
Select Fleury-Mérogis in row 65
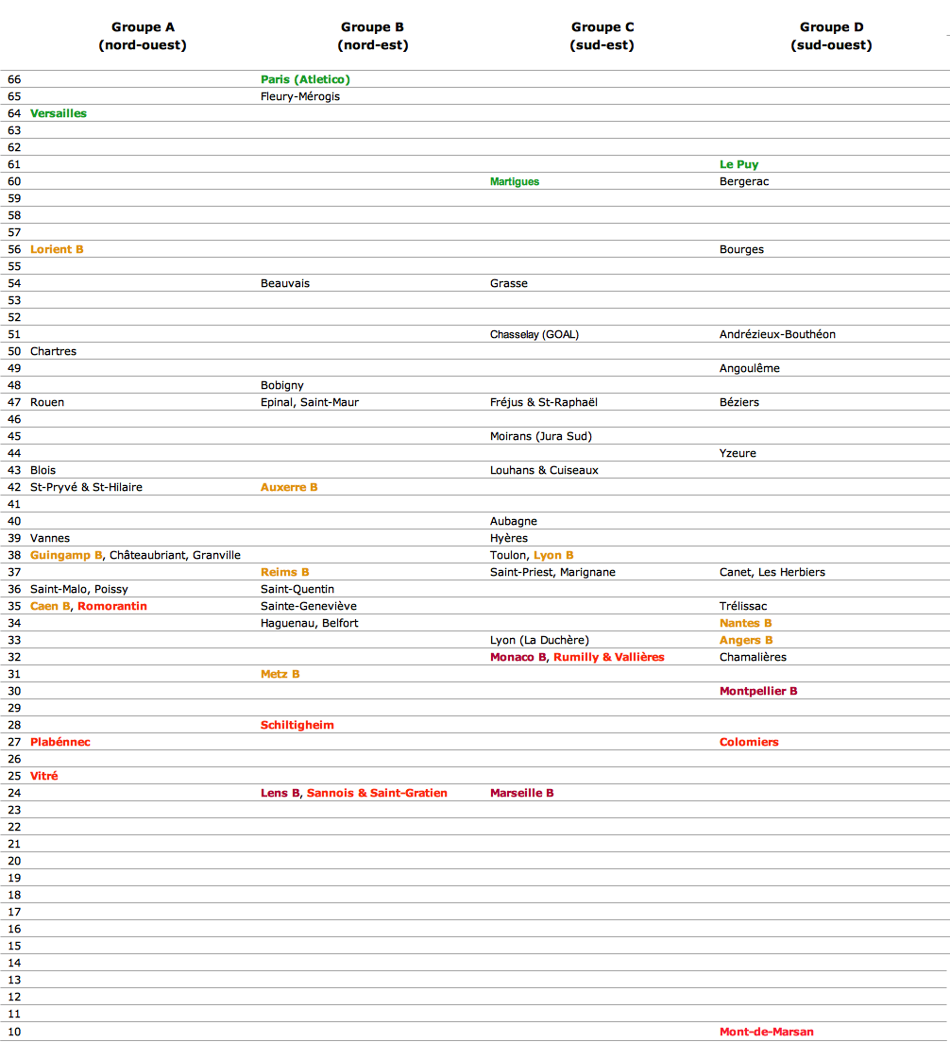[300, 96]
